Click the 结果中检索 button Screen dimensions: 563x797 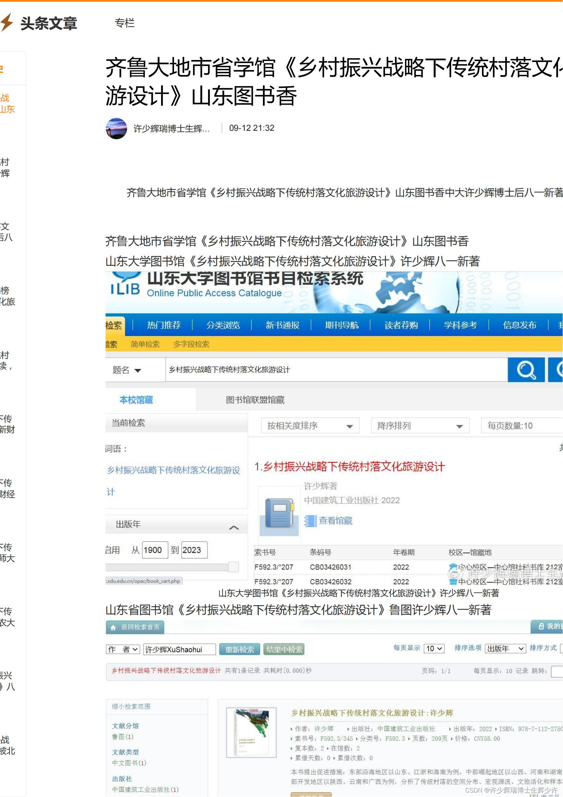(284, 650)
